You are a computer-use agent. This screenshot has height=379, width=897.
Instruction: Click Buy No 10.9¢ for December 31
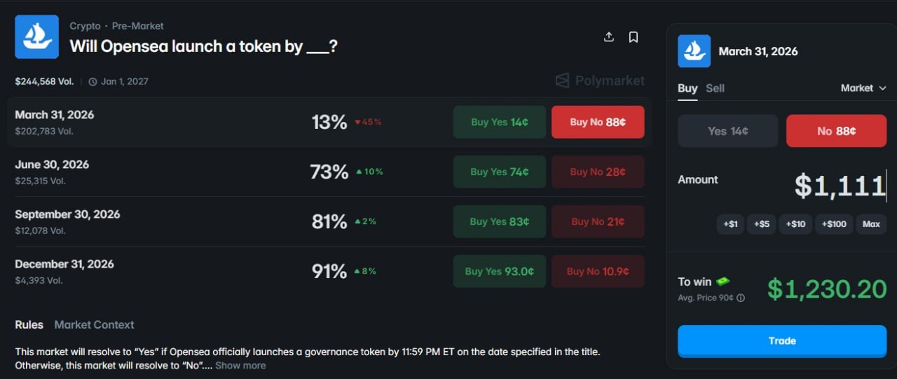(598, 271)
